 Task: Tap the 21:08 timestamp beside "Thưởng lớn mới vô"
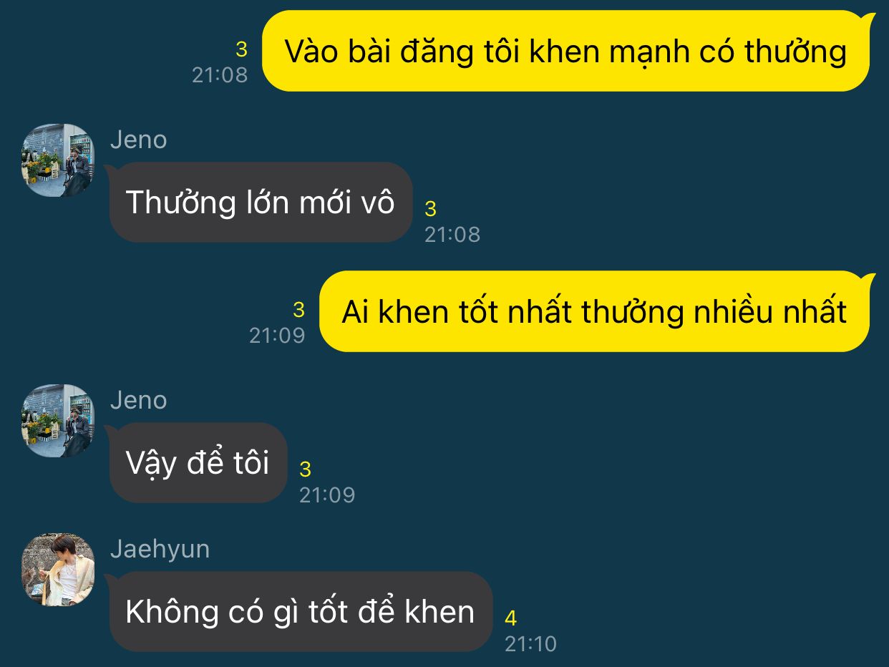click(x=452, y=234)
